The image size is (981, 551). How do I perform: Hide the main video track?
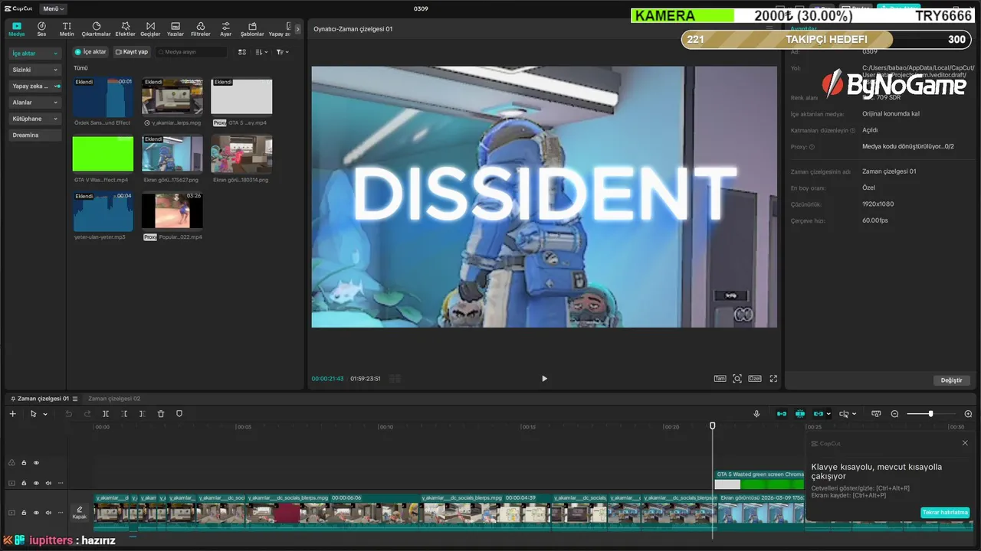pyautogui.click(x=36, y=513)
